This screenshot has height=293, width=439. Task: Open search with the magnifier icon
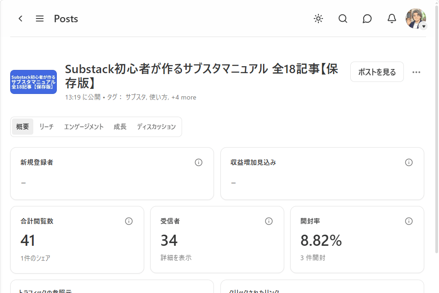[343, 19]
